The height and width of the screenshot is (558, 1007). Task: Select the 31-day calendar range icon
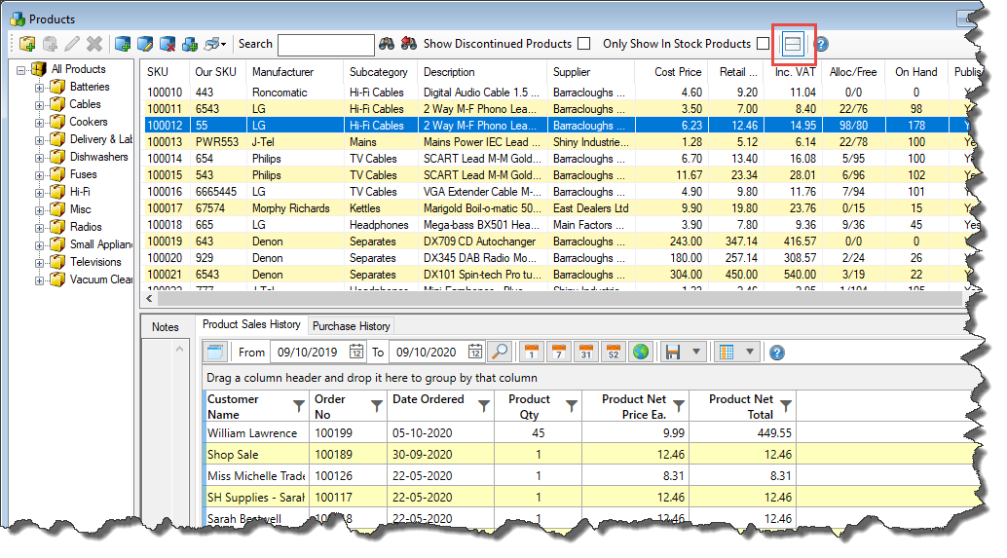tap(585, 352)
